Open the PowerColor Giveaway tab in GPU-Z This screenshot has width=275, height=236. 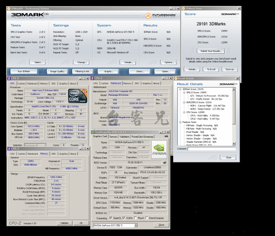coord(142,137)
